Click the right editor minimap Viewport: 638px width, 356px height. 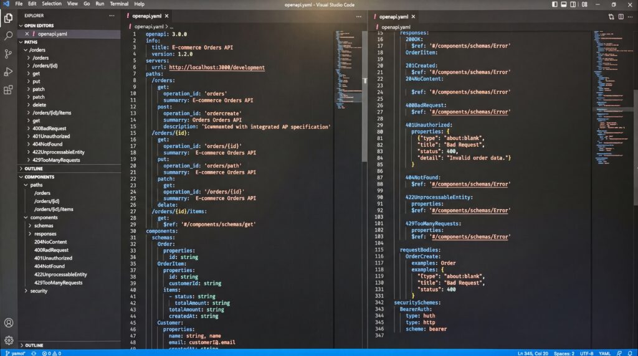(612, 98)
